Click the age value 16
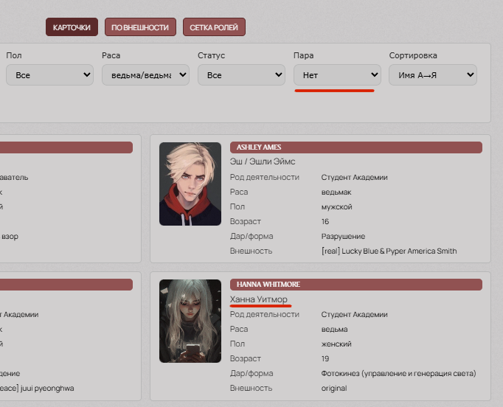 tap(325, 222)
